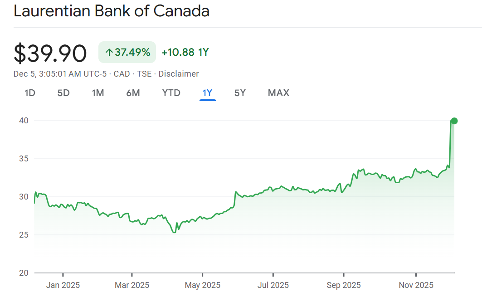Click the +10.88 1Y change text
Viewport: 482px width, 297px height.
point(185,52)
